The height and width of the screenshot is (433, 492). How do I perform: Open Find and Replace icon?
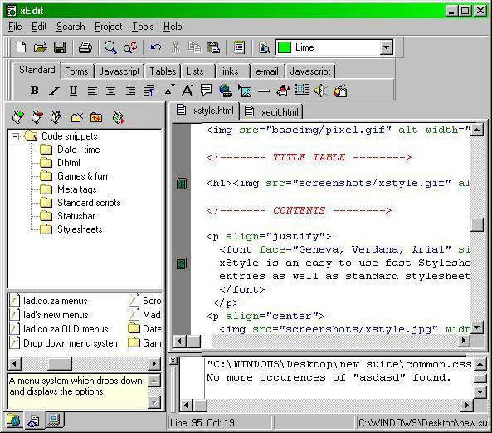pyautogui.click(x=130, y=47)
